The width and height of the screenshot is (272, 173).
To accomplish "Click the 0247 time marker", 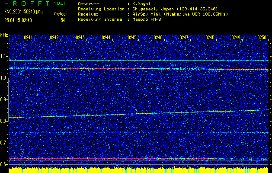I will point(184,38).
